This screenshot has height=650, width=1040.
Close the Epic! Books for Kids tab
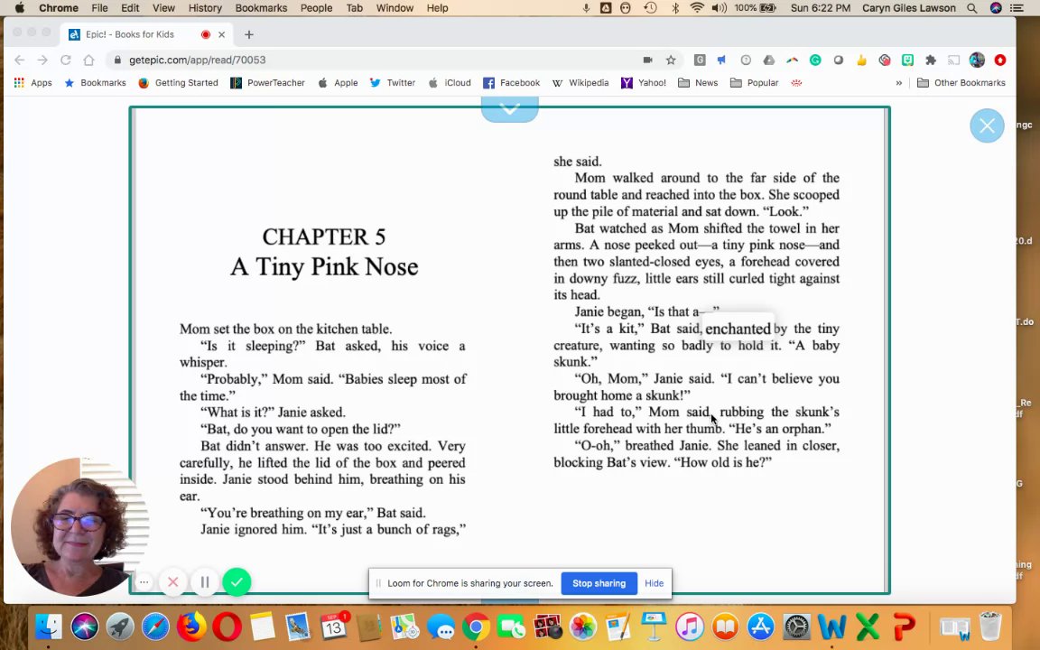click(221, 34)
